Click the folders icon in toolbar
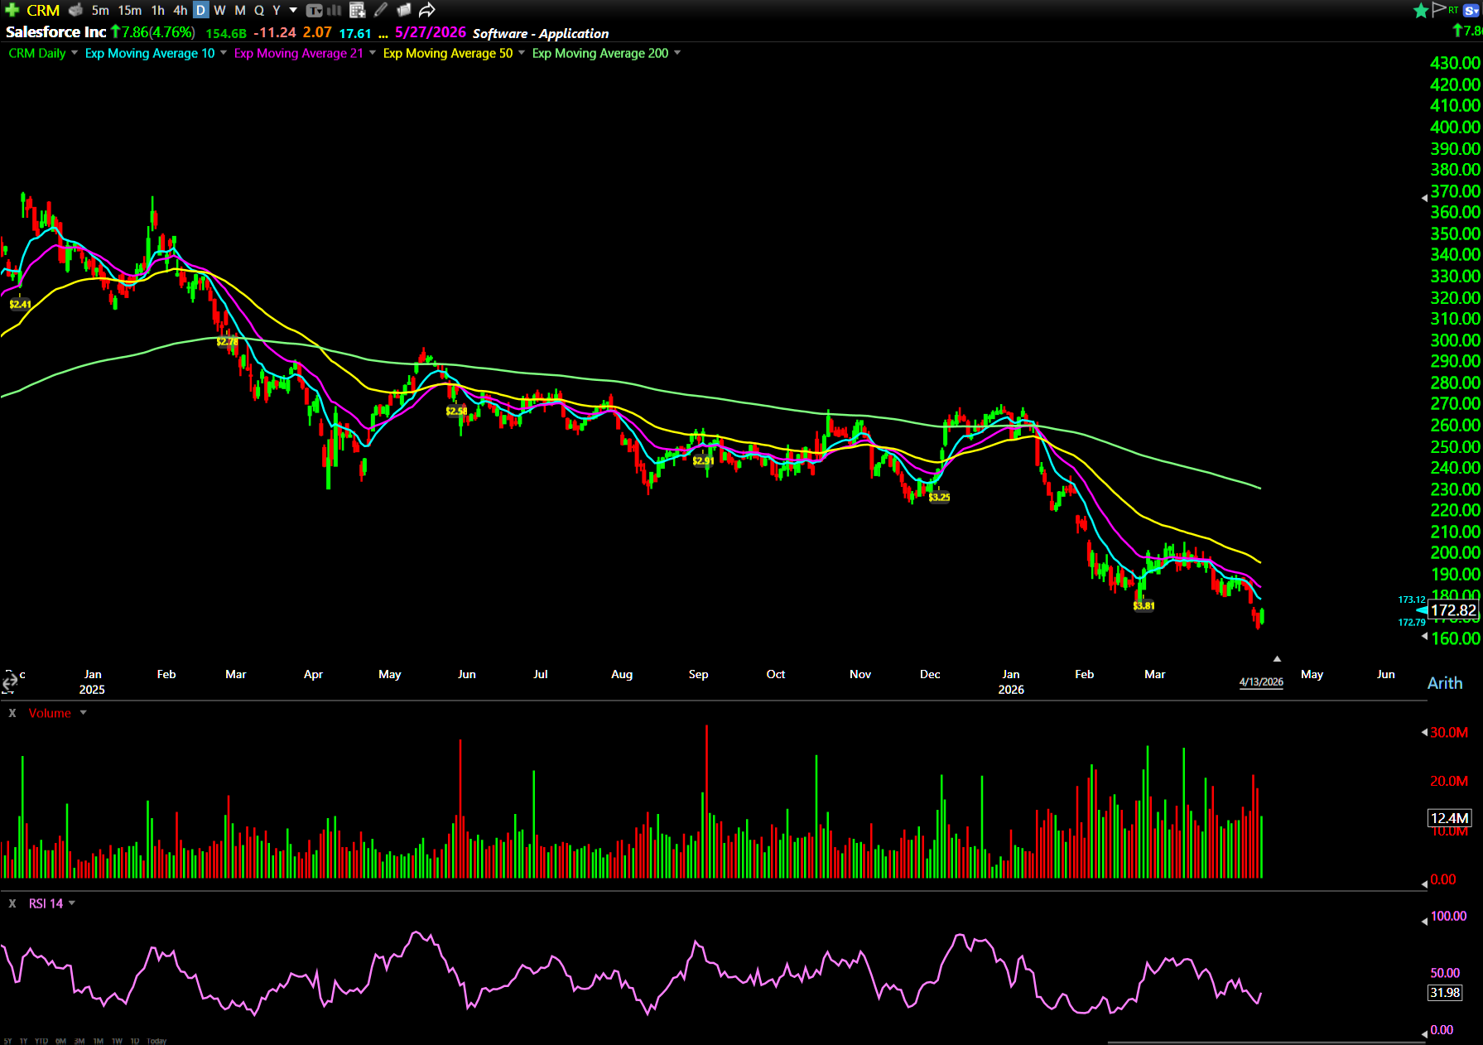 pyautogui.click(x=404, y=10)
